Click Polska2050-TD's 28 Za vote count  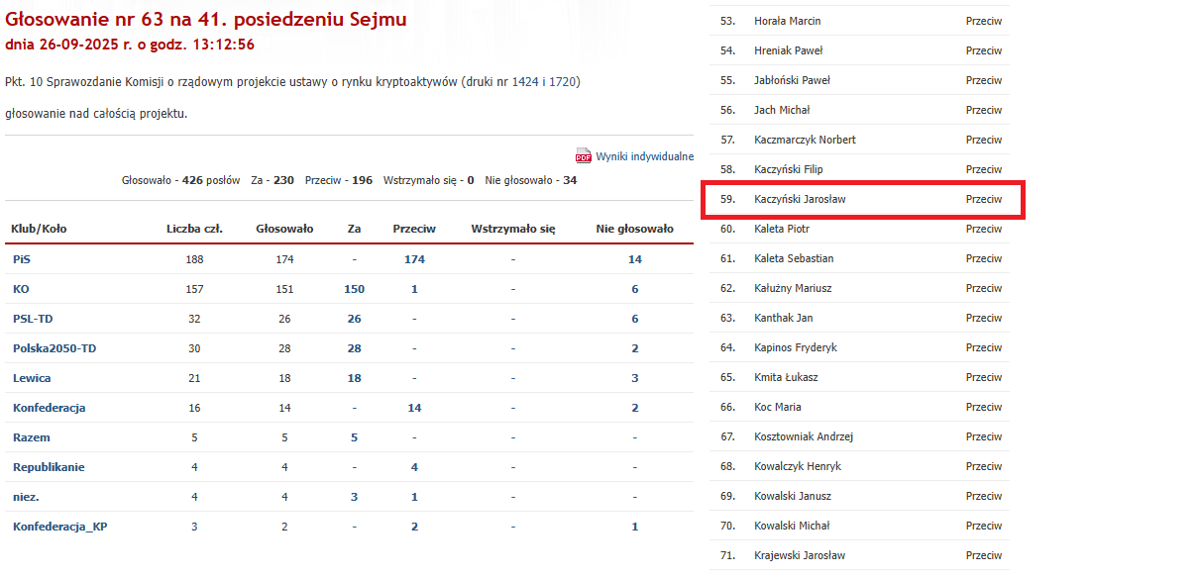[x=354, y=348]
